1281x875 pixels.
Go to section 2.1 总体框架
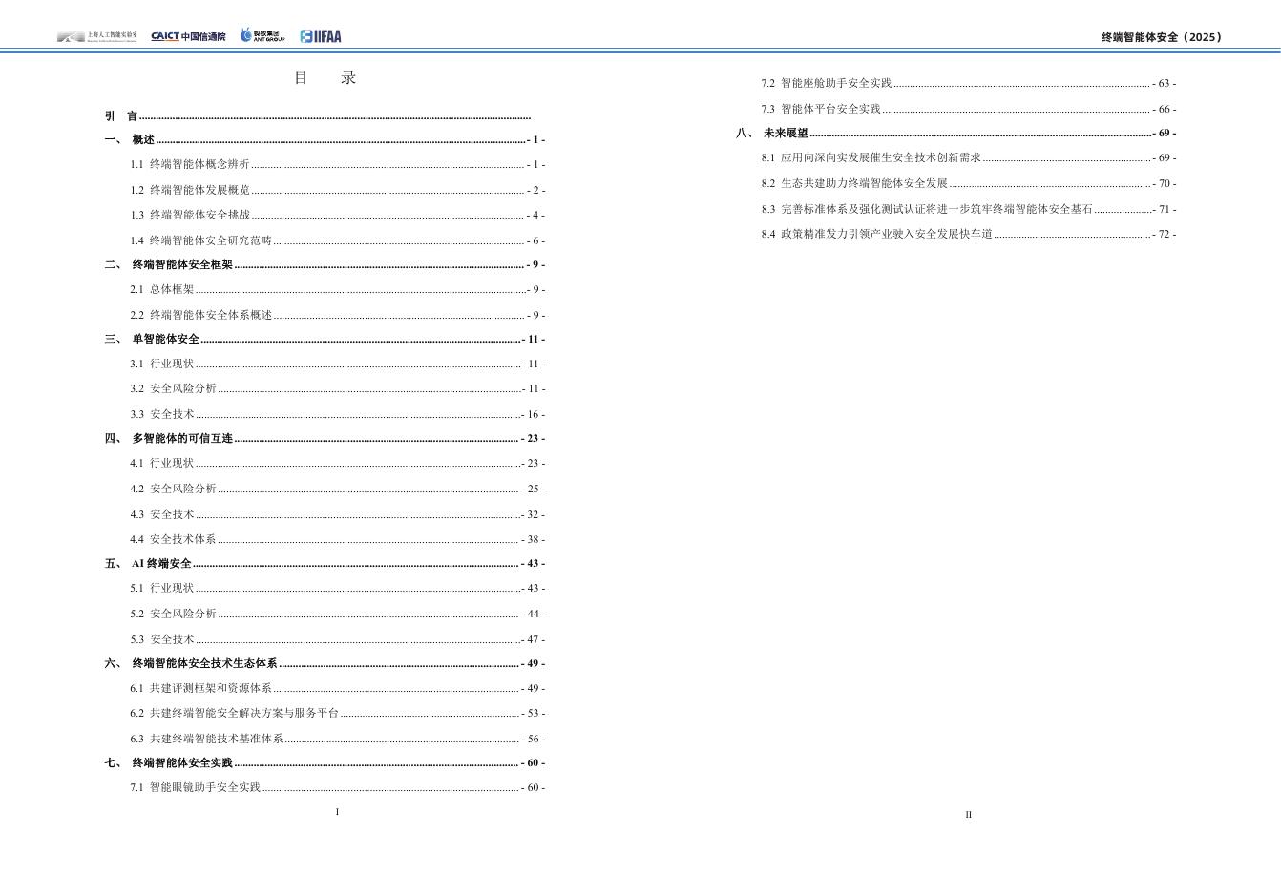pyautogui.click(x=338, y=289)
